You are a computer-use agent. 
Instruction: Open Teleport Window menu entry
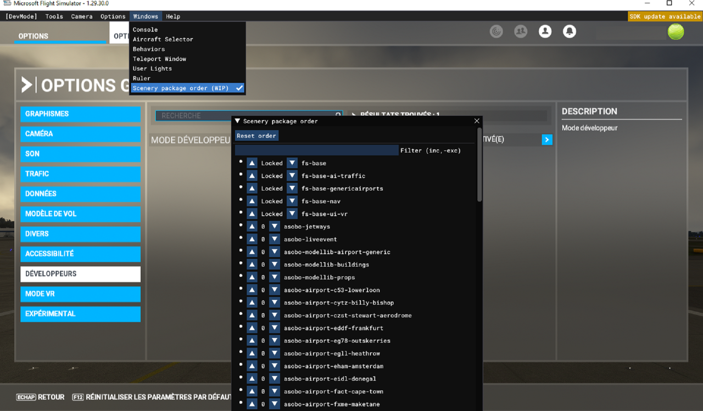coord(159,59)
